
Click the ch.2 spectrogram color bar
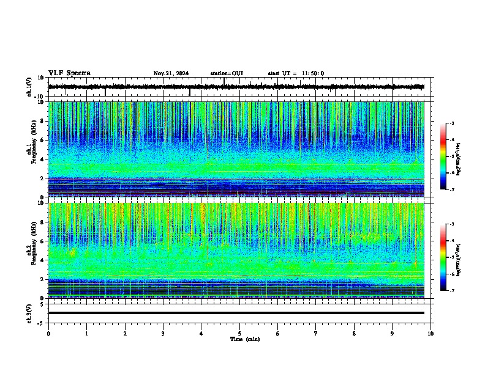pyautogui.click(x=443, y=257)
